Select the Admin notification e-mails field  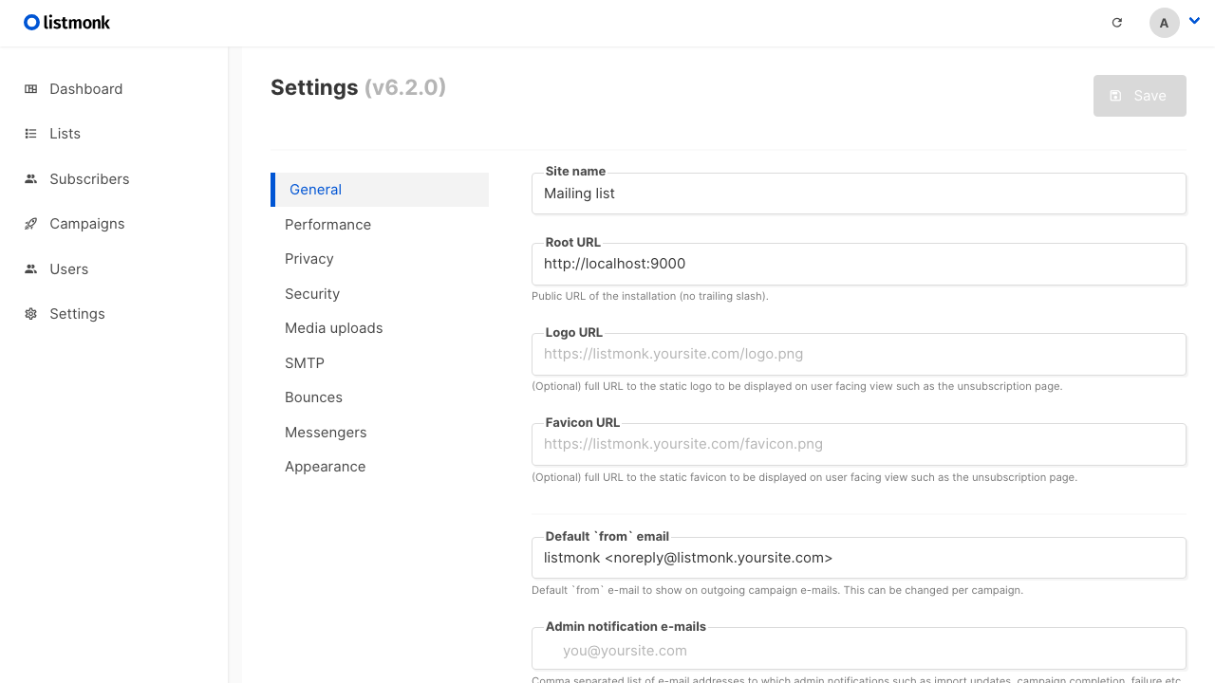tap(859, 651)
